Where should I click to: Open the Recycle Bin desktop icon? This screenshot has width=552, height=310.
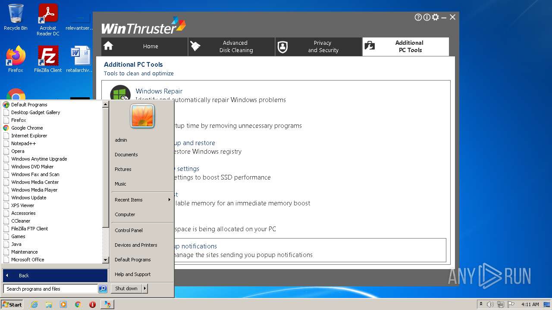click(16, 17)
